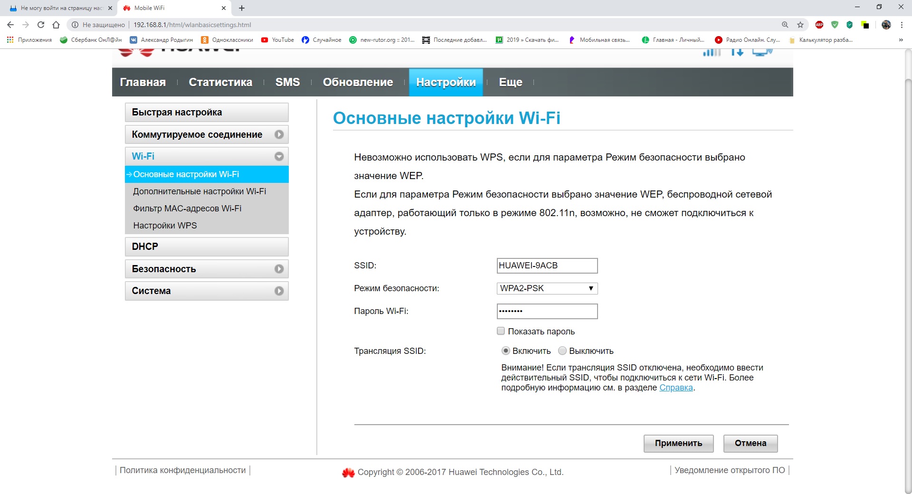This screenshot has height=494, width=912.
Task: Open Adblock Plus extension icon
Action: tap(819, 25)
